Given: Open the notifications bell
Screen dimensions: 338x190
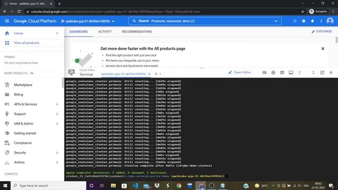Looking at the screenshot, I should pyautogui.click(x=312, y=21).
